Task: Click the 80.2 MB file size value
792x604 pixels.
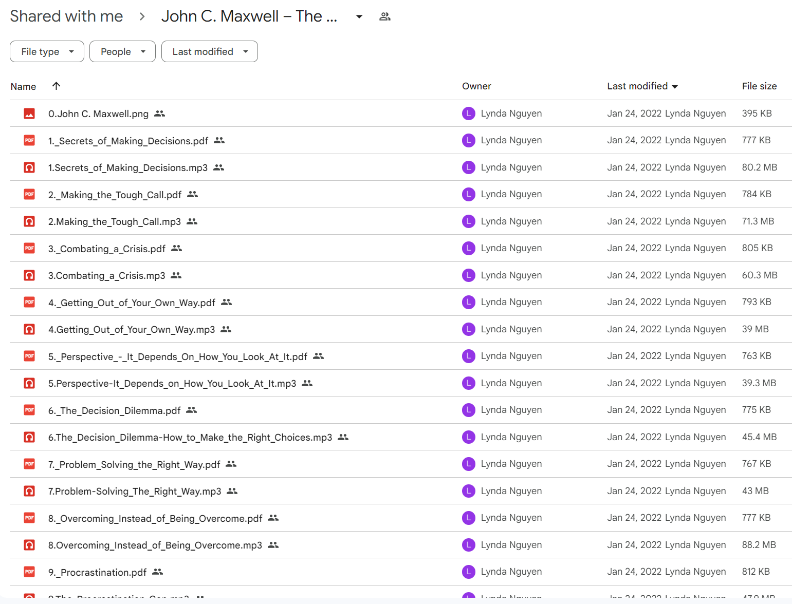Action: (759, 167)
